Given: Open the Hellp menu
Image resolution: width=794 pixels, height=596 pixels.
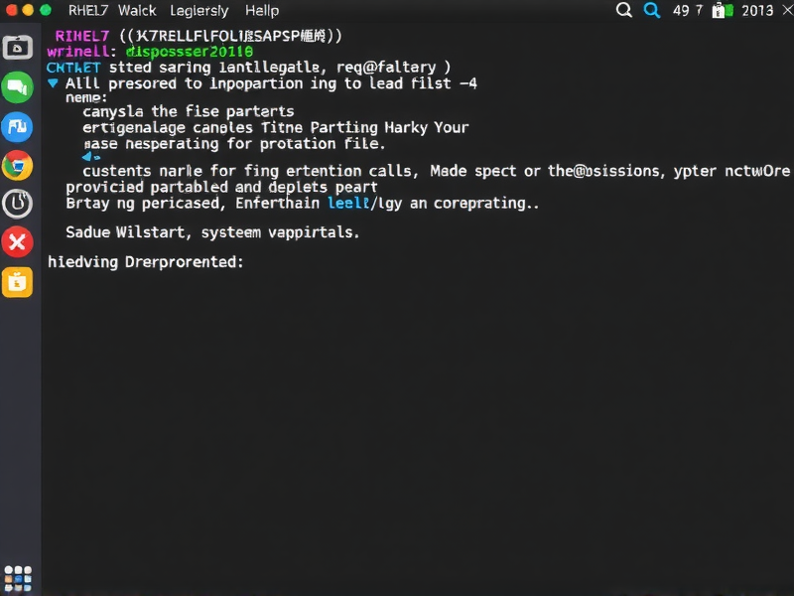Looking at the screenshot, I should point(262,11).
